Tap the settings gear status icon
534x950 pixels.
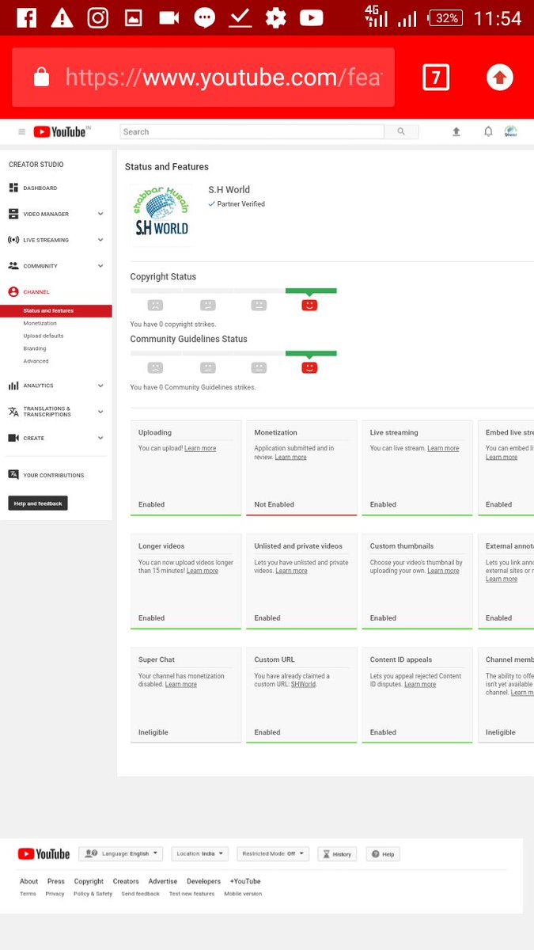point(275,17)
